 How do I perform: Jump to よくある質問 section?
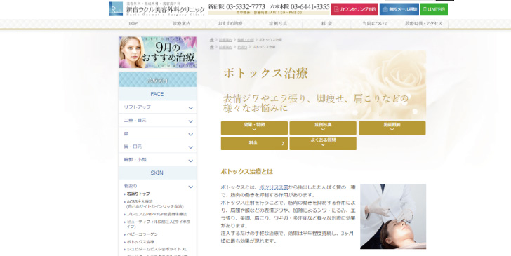323,143
